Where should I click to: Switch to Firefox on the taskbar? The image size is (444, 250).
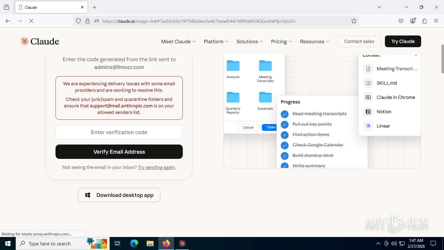coord(166,243)
